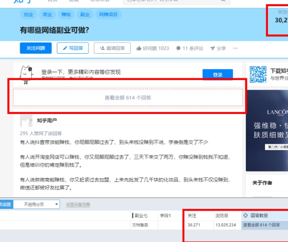
Task: Click the crosshair icon beside 回答数量
Action: [246, 216]
